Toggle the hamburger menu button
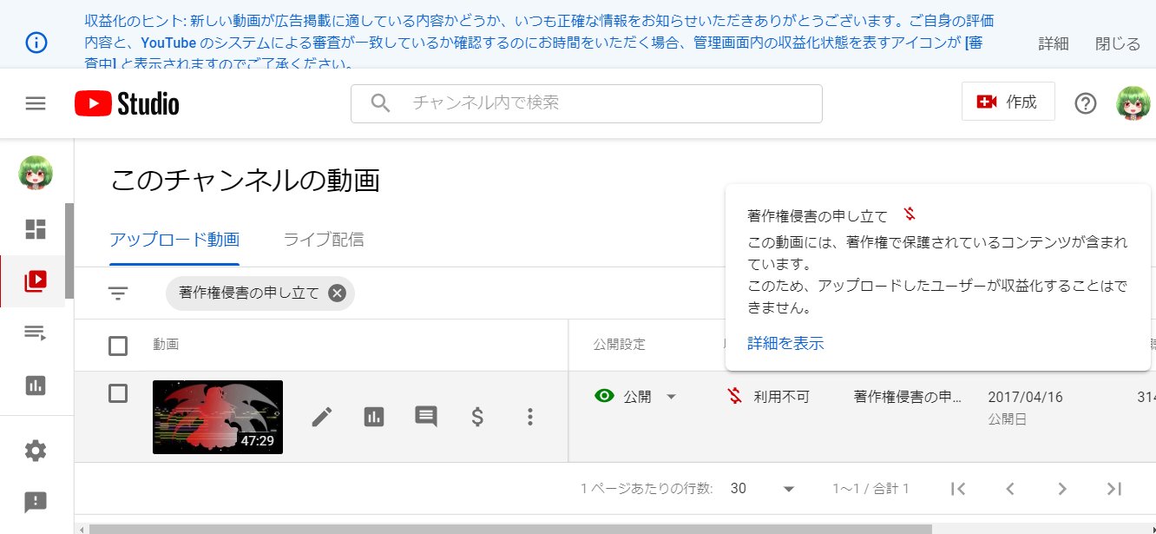This screenshot has height=534, width=1156. point(35,102)
